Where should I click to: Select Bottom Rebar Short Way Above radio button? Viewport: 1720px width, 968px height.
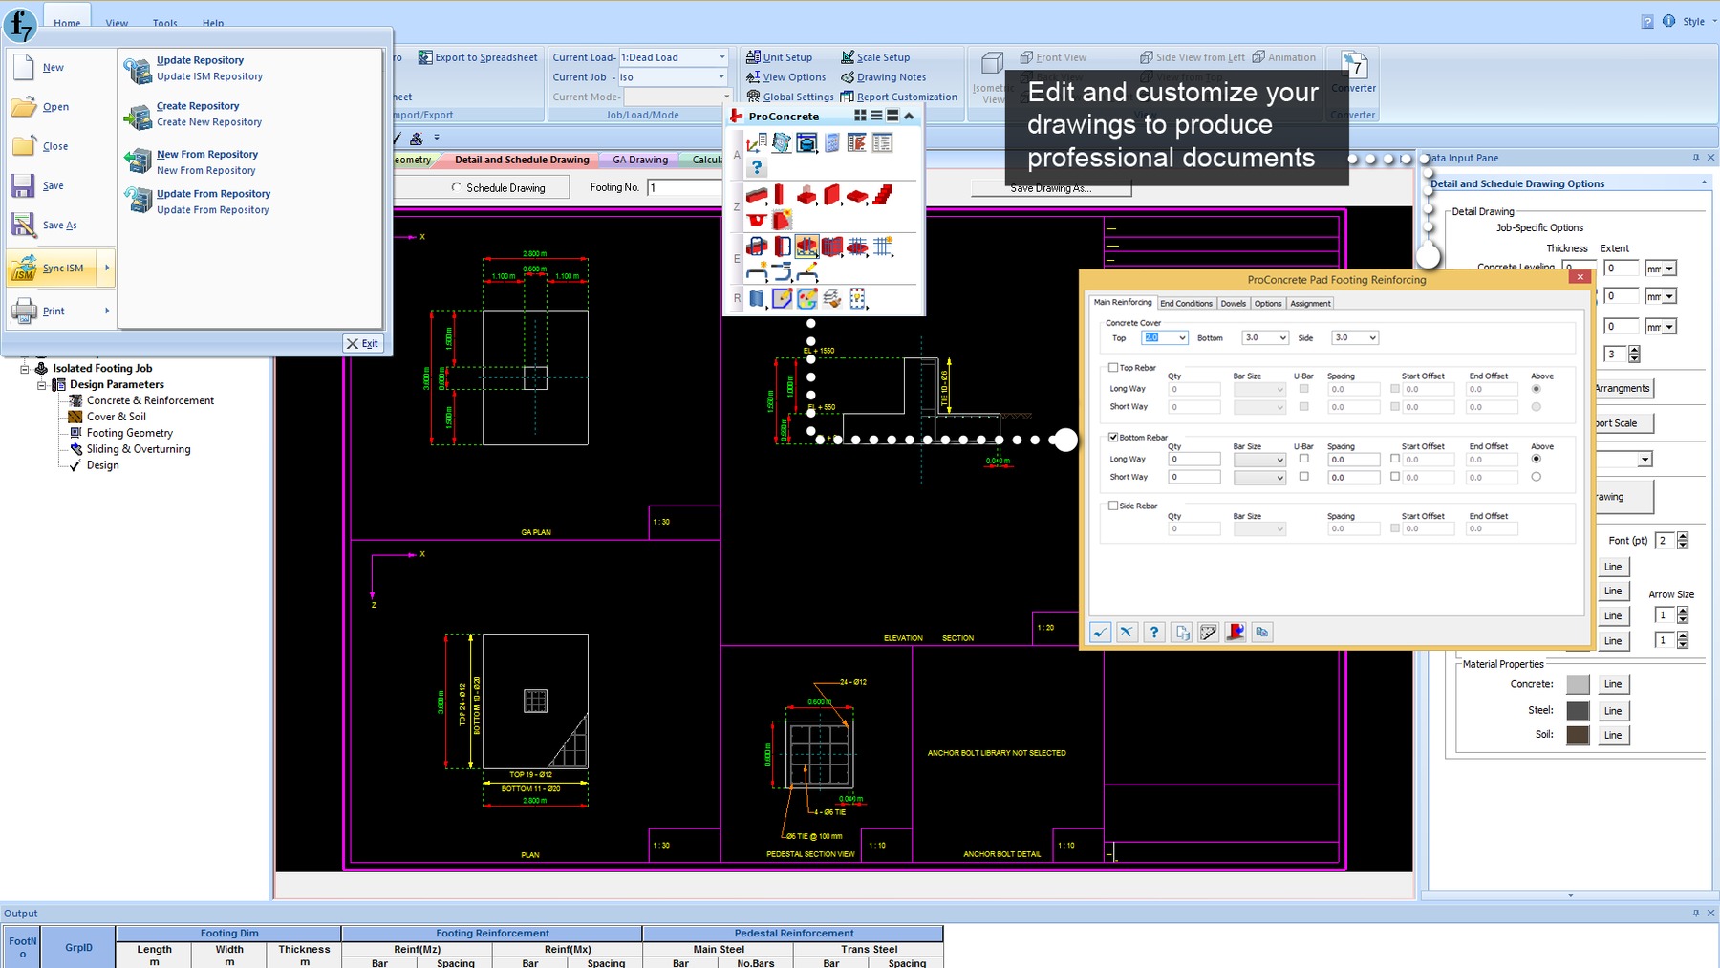(x=1536, y=476)
